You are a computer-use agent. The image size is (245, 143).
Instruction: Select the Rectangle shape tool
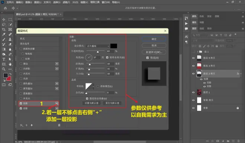[4, 64]
